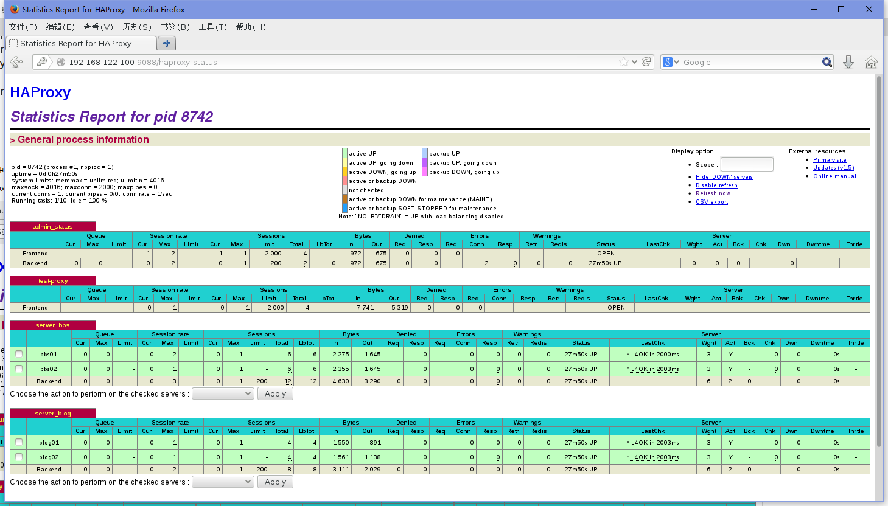Check the blog01 server checkbox

coord(19,442)
